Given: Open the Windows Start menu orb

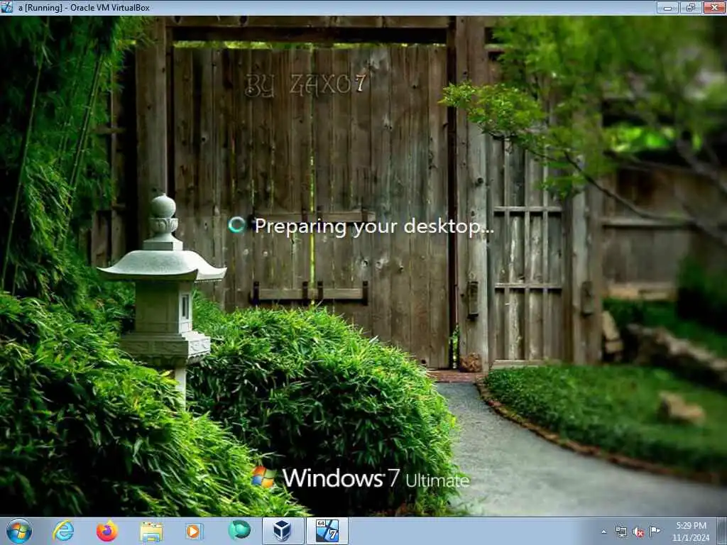Looking at the screenshot, I should point(19,531).
